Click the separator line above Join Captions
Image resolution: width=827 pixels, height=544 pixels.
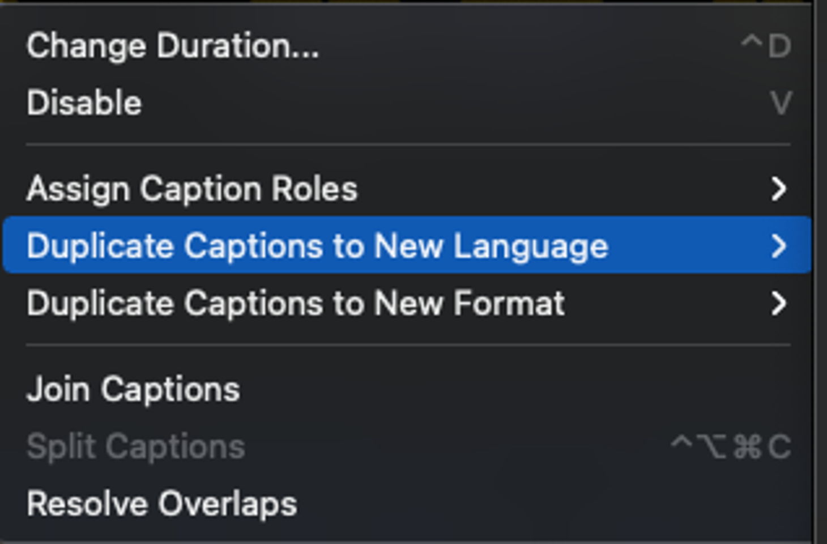click(408, 345)
